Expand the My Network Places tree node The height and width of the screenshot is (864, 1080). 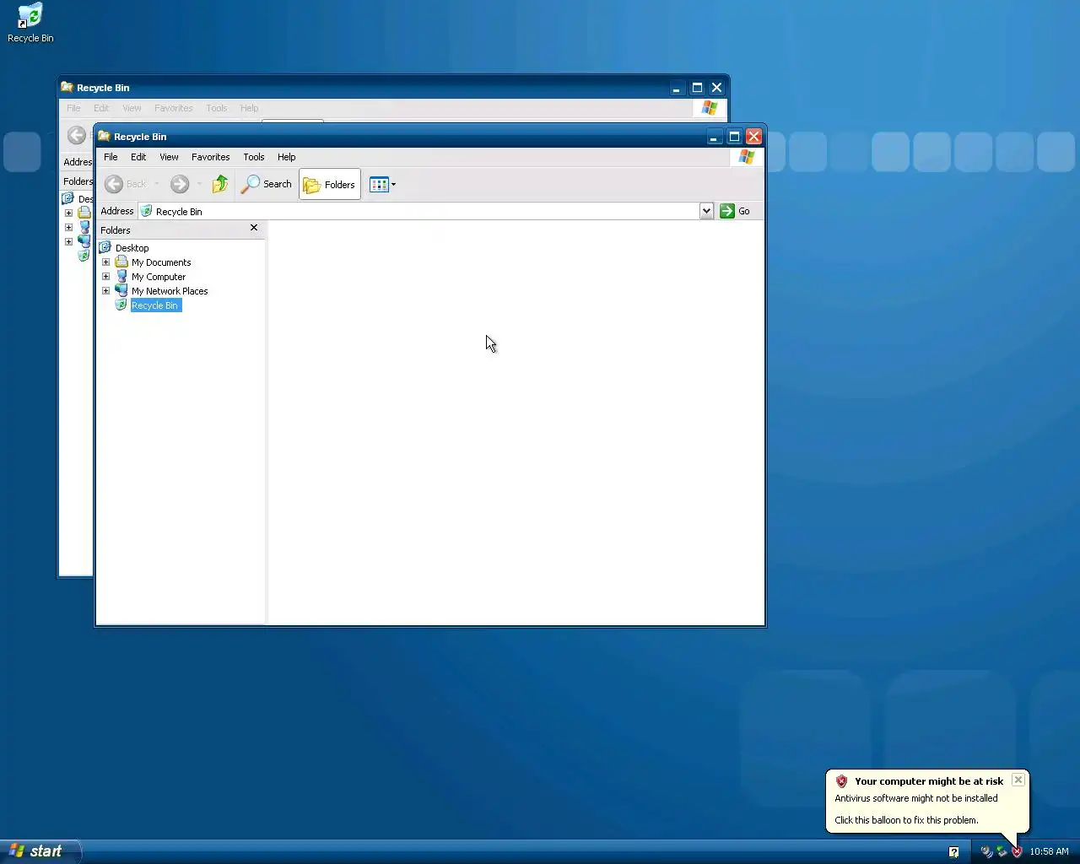pyautogui.click(x=106, y=291)
